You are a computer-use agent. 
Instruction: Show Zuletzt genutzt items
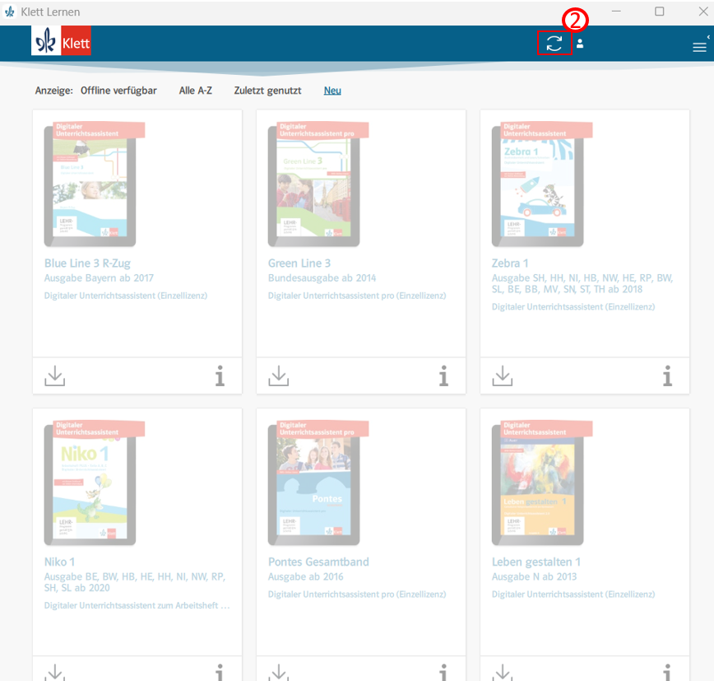(x=268, y=91)
